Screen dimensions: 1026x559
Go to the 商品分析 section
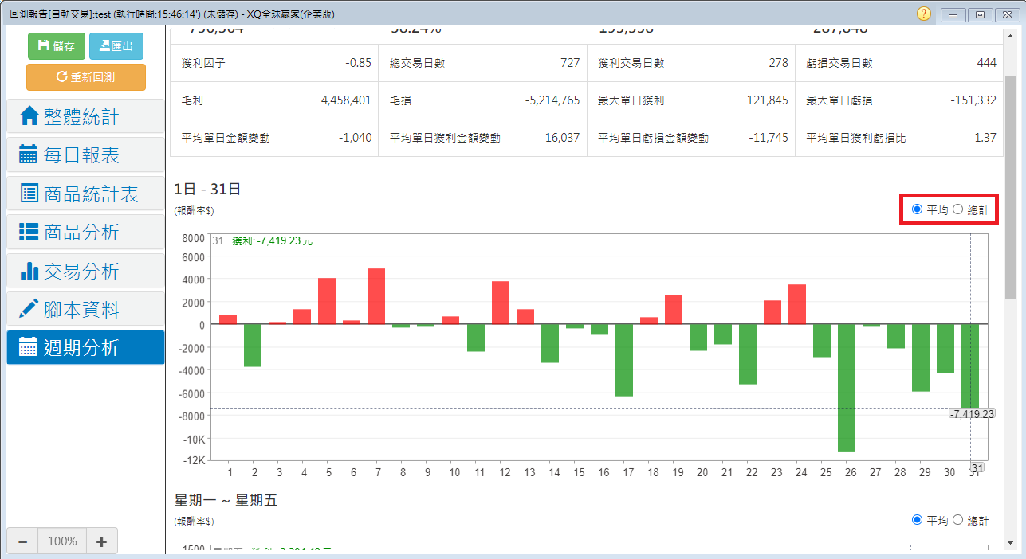pos(85,232)
